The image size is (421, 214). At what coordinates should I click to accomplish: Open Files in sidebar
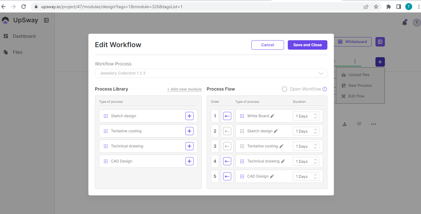click(x=17, y=52)
